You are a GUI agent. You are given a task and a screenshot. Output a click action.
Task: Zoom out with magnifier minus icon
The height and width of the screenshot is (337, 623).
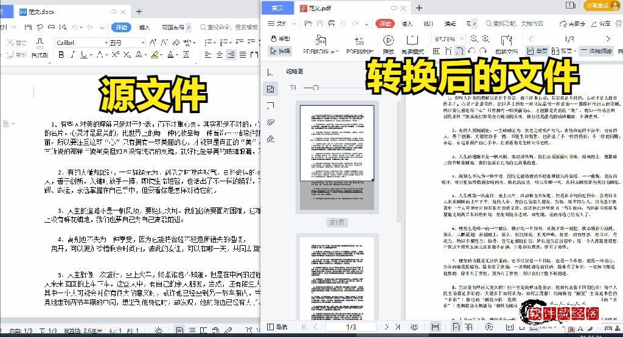(x=474, y=39)
